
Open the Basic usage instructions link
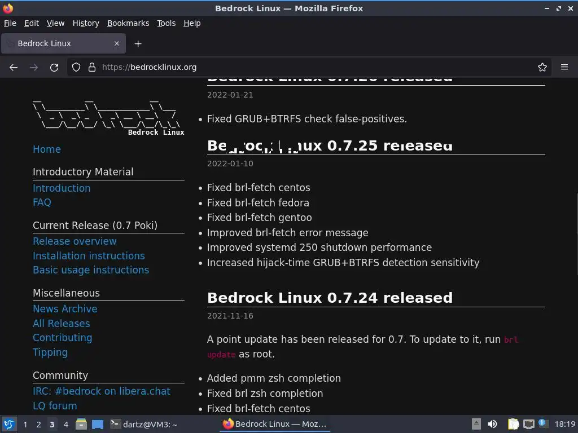[91, 270]
